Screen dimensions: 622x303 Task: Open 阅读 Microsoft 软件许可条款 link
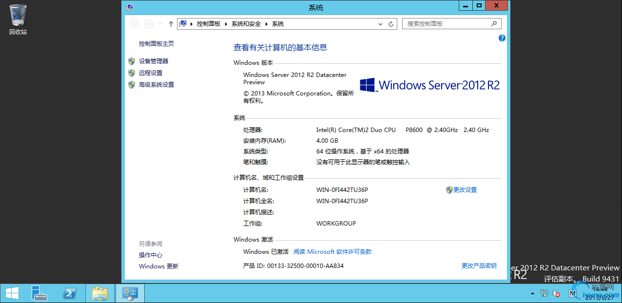[332, 252]
